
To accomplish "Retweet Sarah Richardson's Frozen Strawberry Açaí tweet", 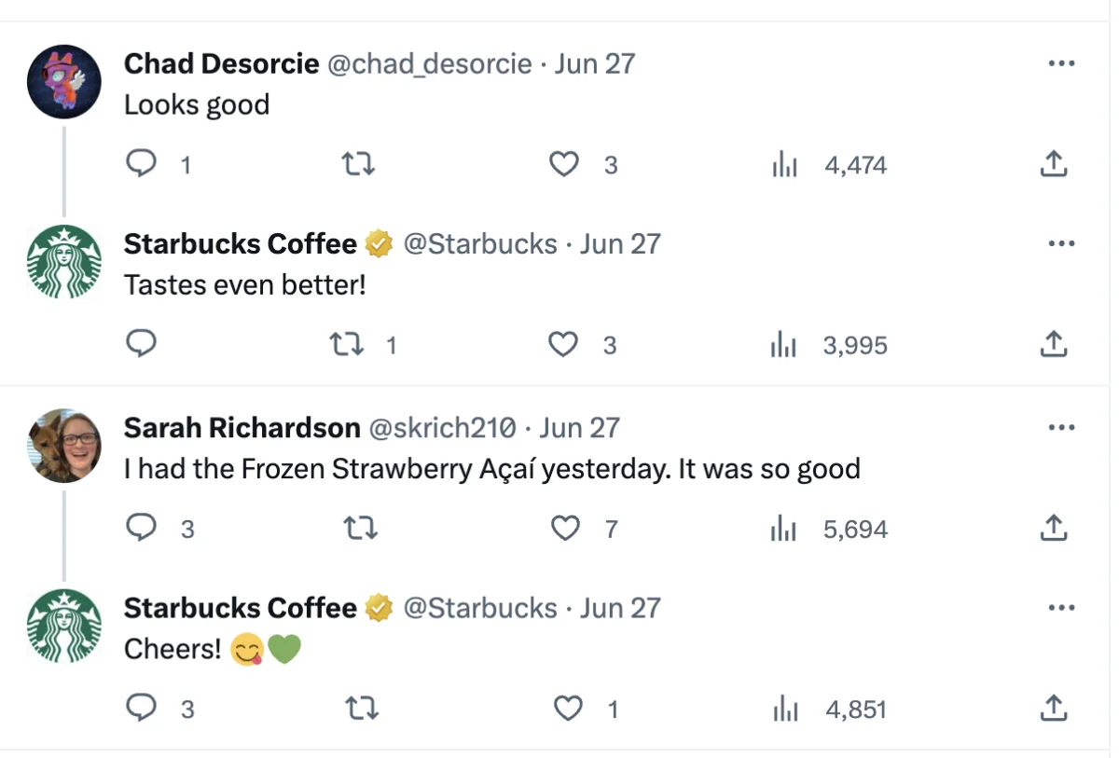I will click(x=359, y=529).
